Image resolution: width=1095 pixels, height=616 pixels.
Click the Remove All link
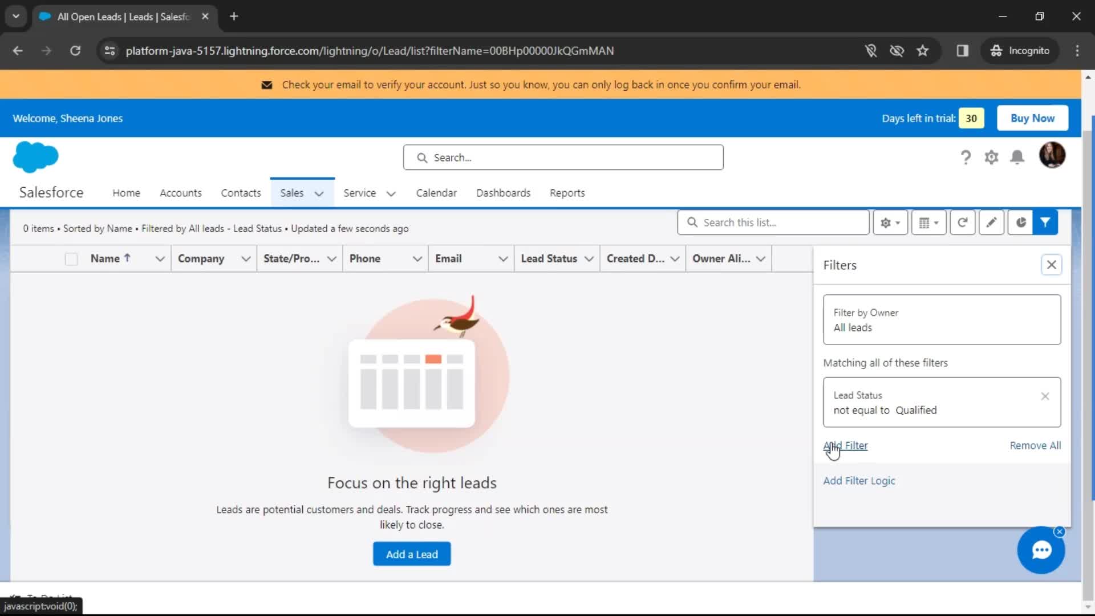(1035, 445)
